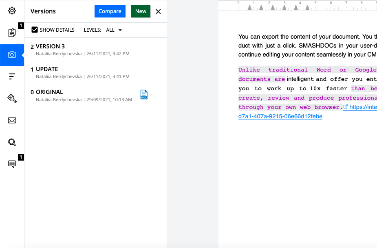The height and width of the screenshot is (248, 377).
Task: Click paragraph starting "You can export"
Action: click(x=308, y=46)
